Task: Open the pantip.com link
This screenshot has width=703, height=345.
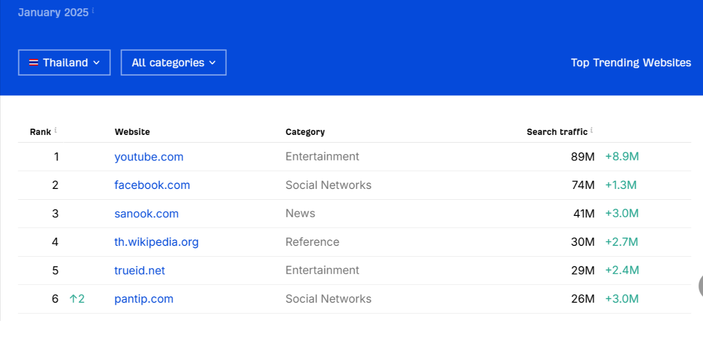Action: click(x=144, y=299)
